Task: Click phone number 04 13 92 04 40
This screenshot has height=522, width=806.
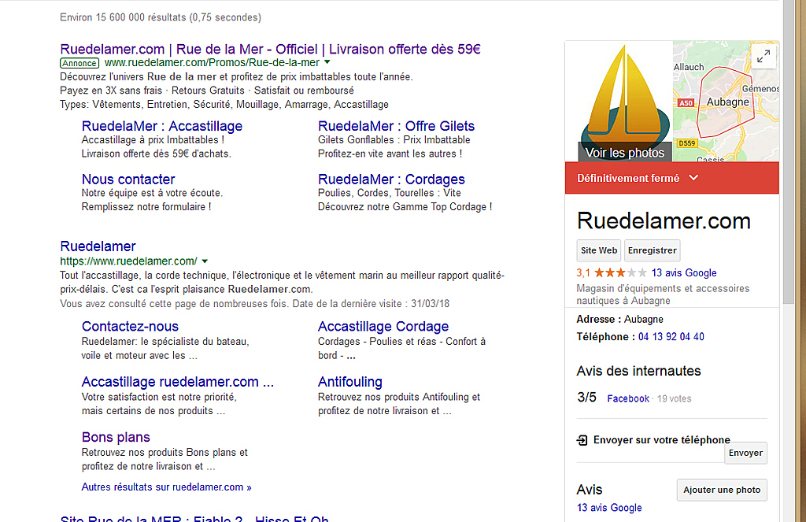Action: click(x=671, y=337)
